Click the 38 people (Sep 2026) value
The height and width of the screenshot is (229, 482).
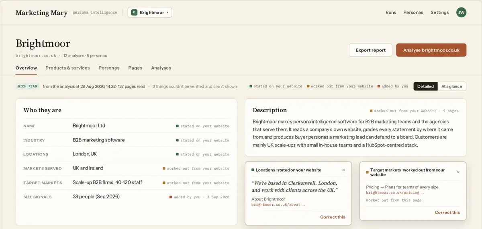(96, 197)
